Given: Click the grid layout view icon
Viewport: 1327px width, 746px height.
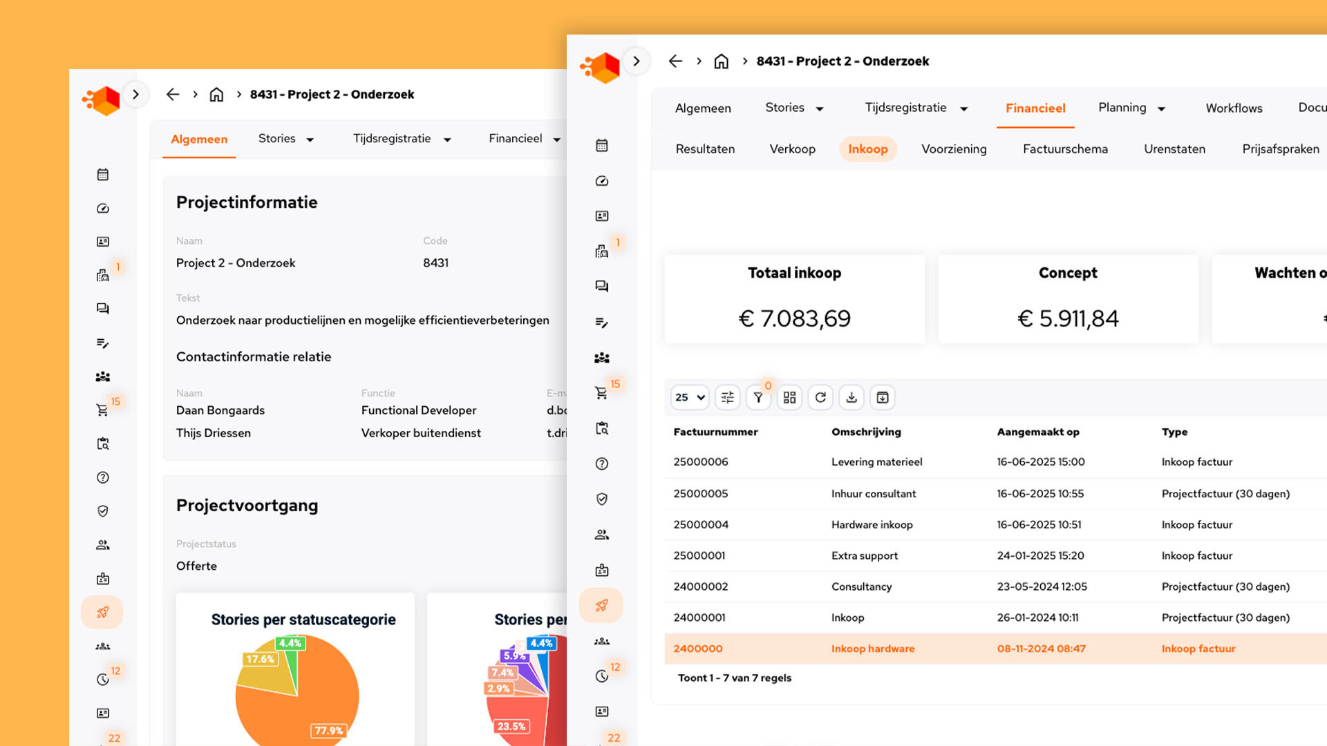Looking at the screenshot, I should click(x=789, y=397).
